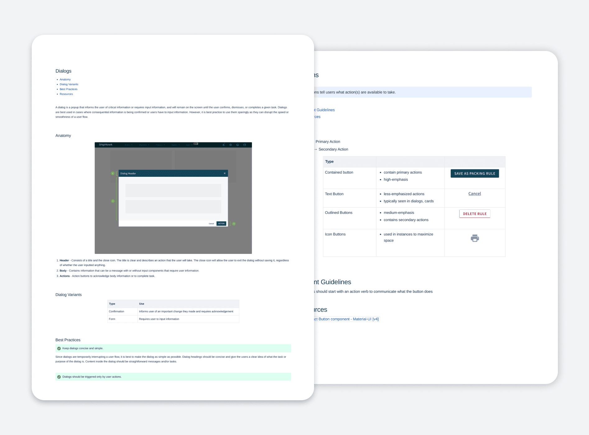Open the Resources link in Dialogs page
Image resolution: width=589 pixels, height=435 pixels.
66,94
